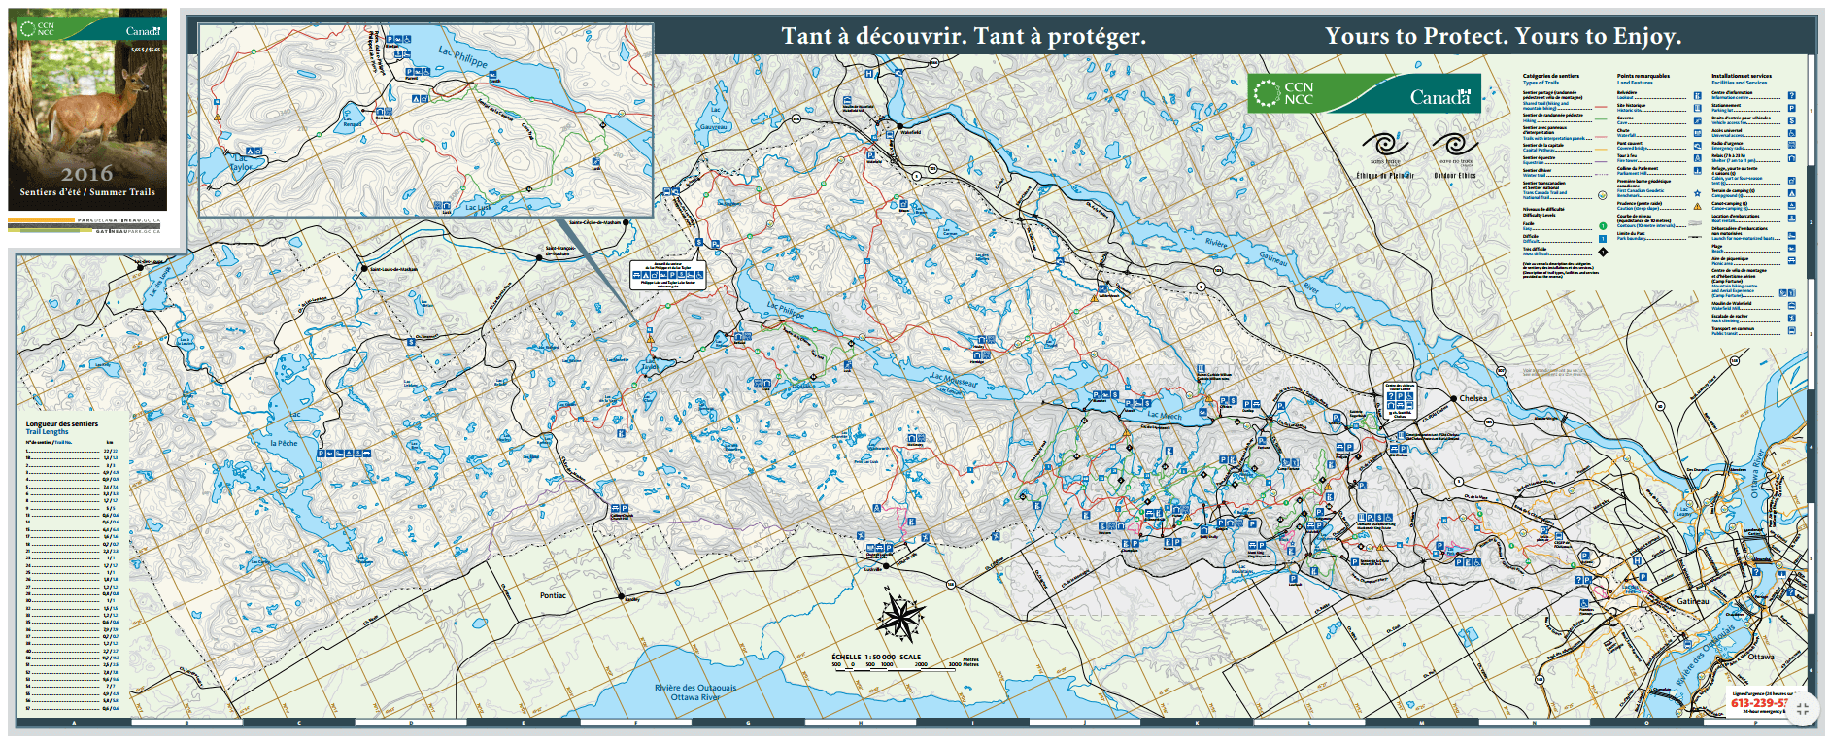
Task: Click the gatineaupark.gc.ca link under the cover
Action: [x=128, y=232]
